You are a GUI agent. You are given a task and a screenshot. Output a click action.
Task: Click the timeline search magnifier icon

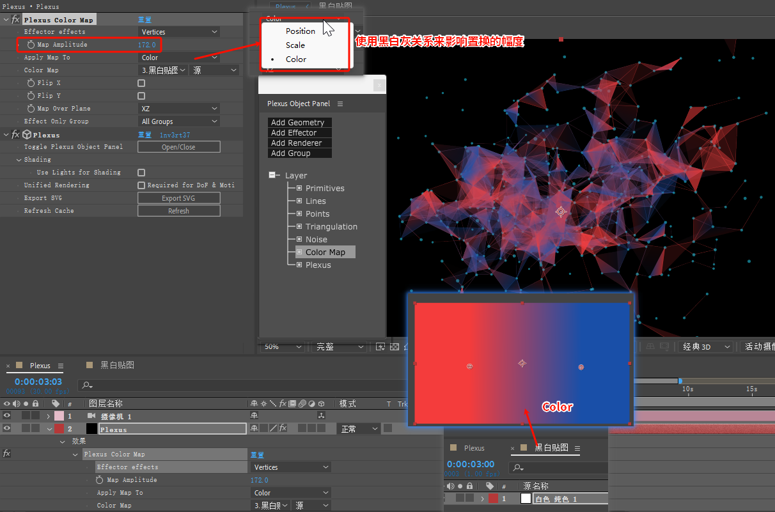(88, 385)
